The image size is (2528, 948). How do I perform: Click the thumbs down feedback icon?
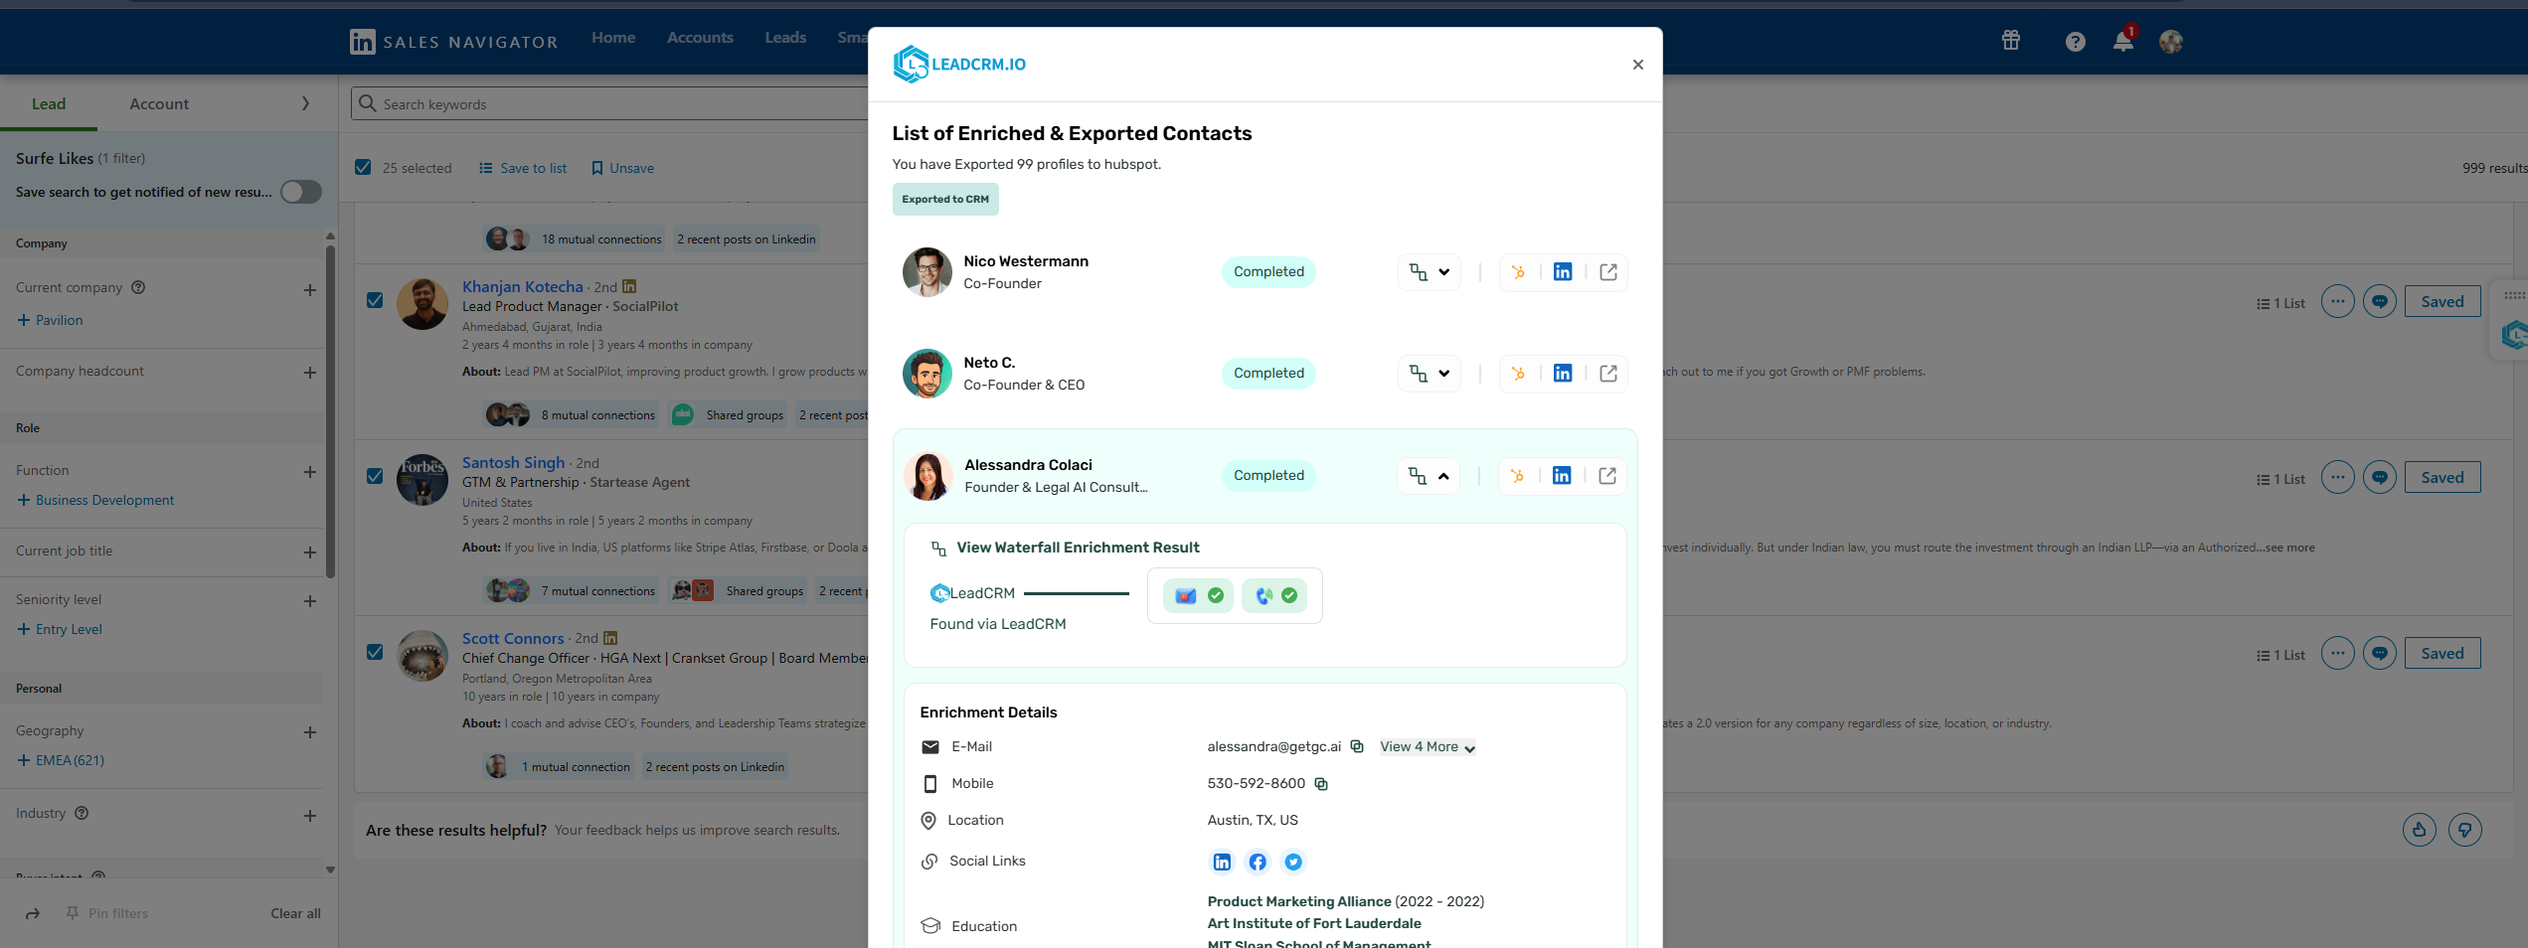(2465, 830)
